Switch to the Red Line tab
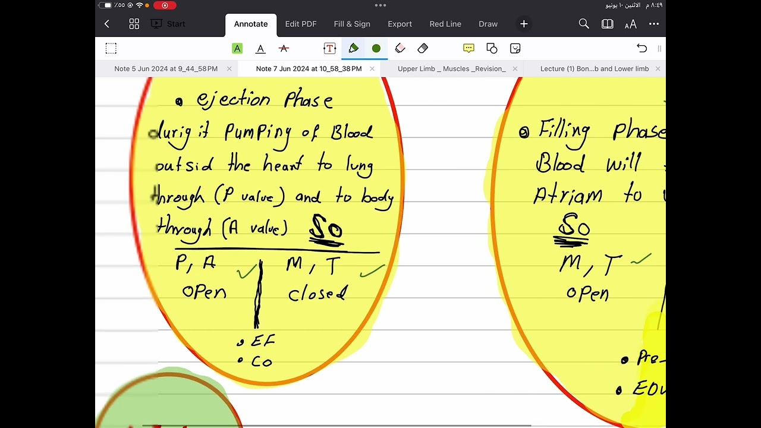 [x=445, y=24]
